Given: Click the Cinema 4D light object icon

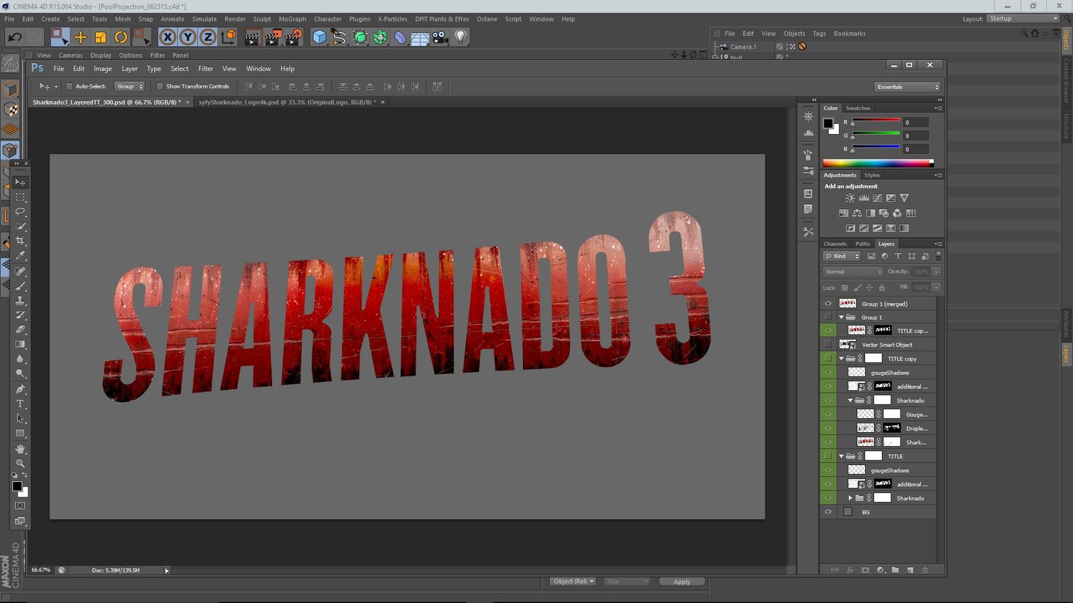Looking at the screenshot, I should (461, 38).
